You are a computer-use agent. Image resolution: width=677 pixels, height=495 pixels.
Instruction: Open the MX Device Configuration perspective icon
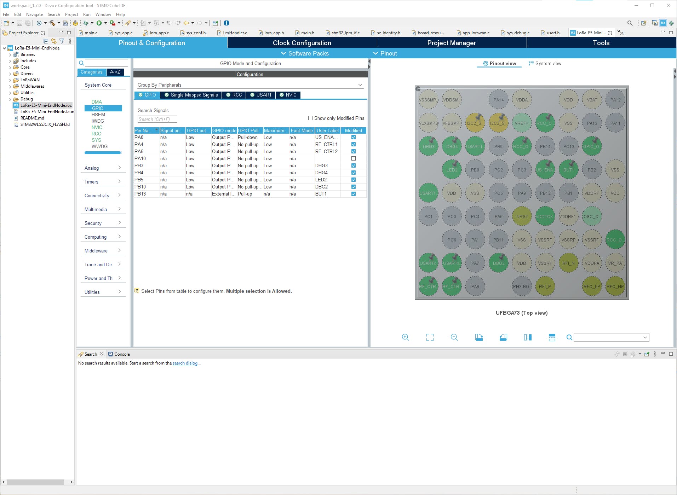pos(663,23)
